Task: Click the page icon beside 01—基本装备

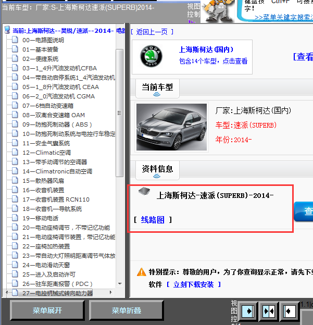Action: point(15,49)
